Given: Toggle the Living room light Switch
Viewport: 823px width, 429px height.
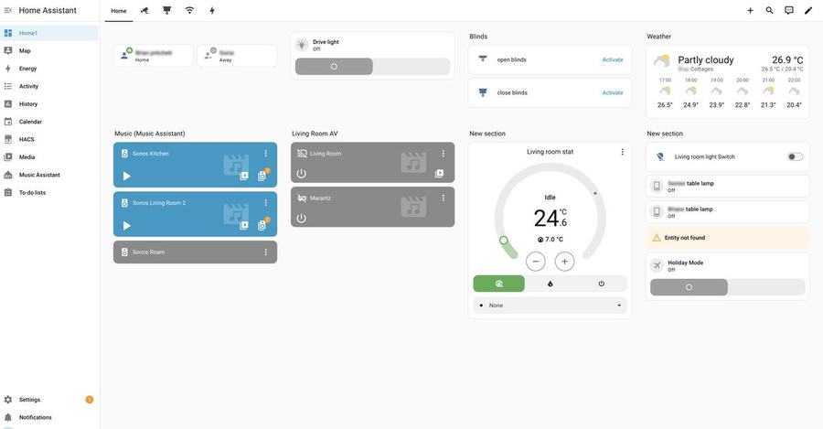Looking at the screenshot, I should [796, 156].
